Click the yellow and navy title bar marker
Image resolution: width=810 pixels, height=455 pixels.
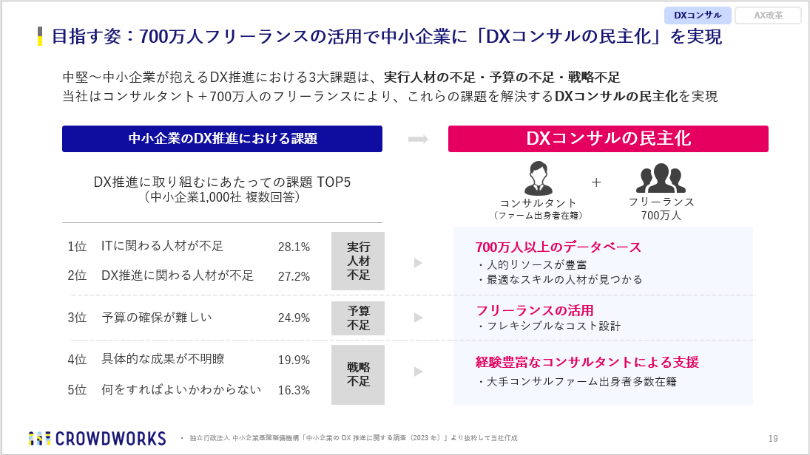pos(40,36)
